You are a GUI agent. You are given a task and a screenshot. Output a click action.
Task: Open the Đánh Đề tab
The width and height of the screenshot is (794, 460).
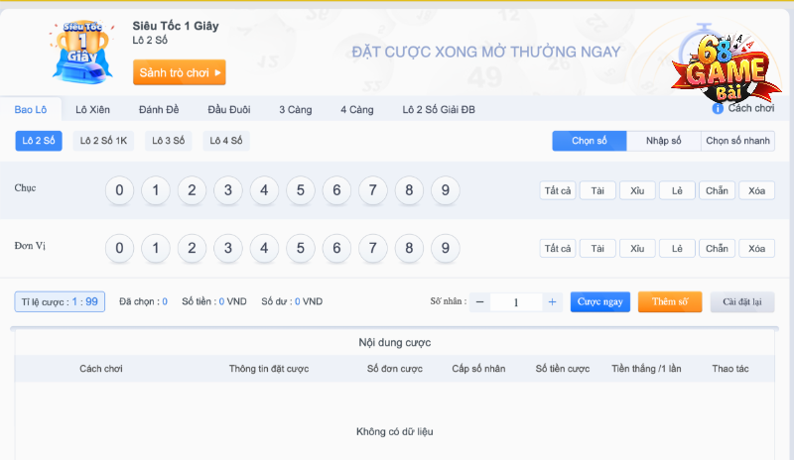tap(159, 109)
